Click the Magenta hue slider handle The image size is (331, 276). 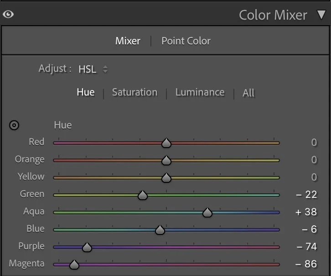[x=74, y=265]
